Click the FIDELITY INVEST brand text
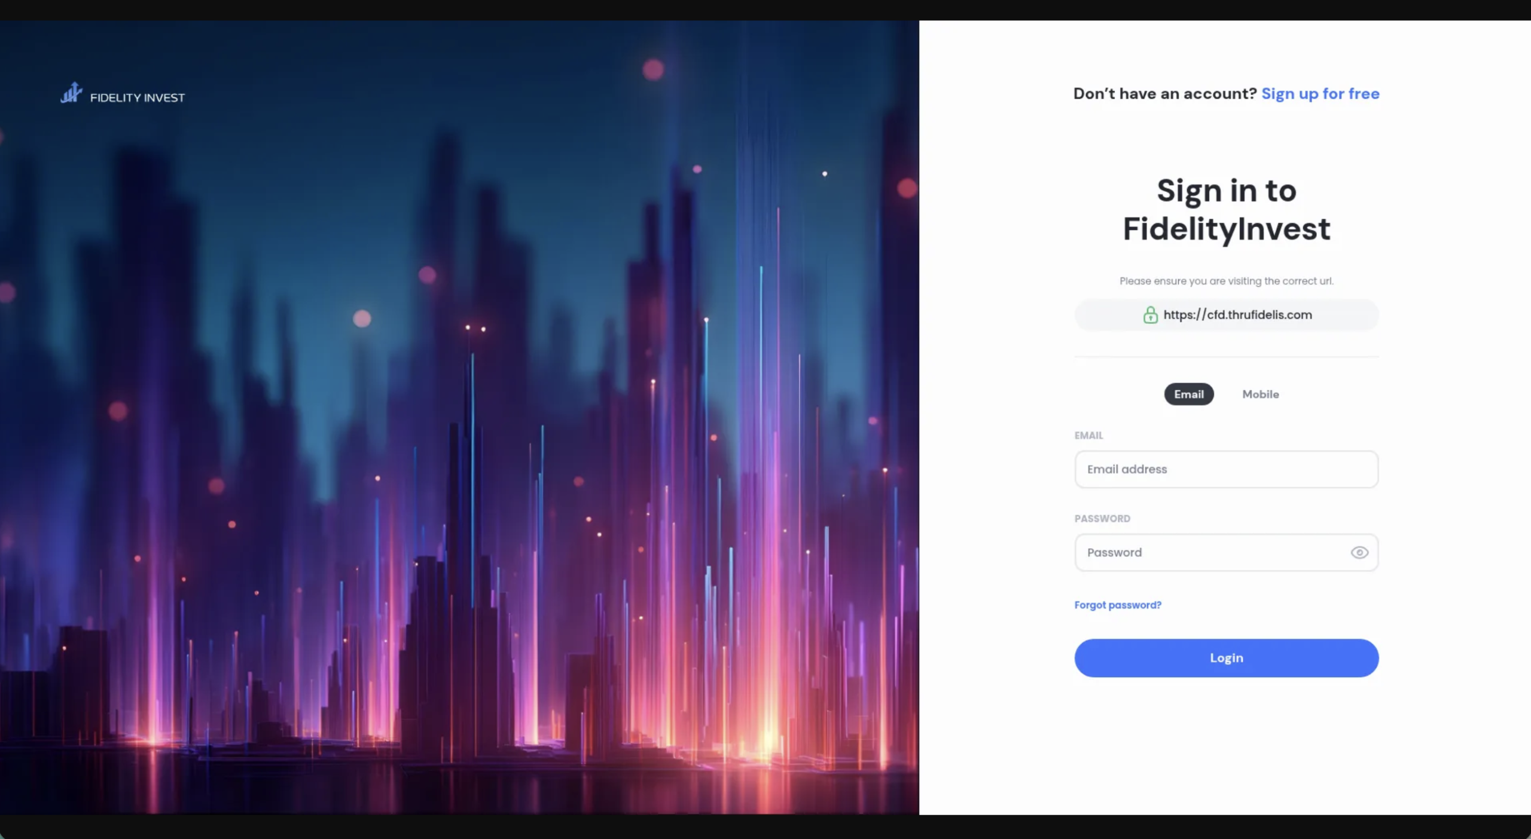 pyautogui.click(x=138, y=97)
